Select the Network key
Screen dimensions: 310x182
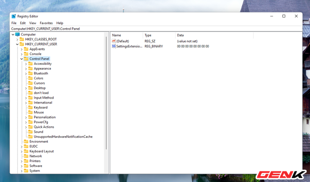[x=36, y=156]
